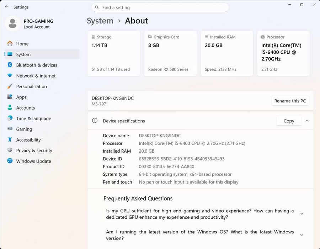This screenshot has height=249, width=320.
Task: Select the Personalization brush icon
Action: coord(10,86)
